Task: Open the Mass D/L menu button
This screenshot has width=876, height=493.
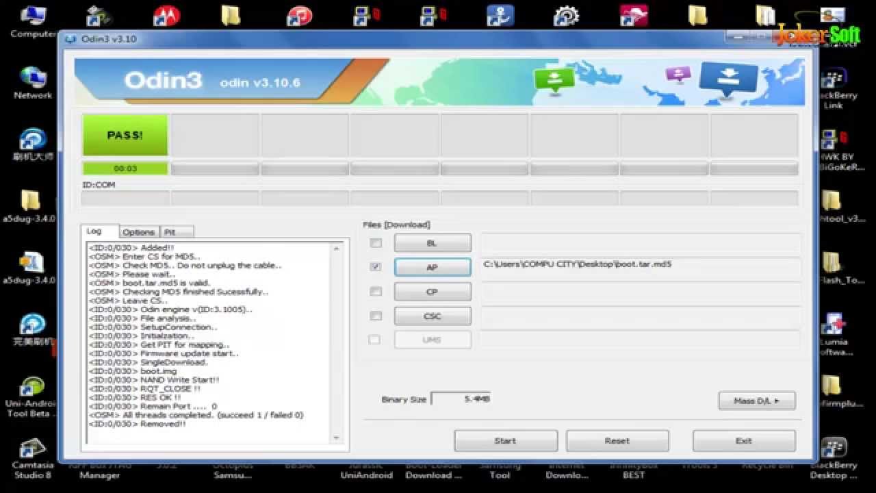Action: pos(757,401)
